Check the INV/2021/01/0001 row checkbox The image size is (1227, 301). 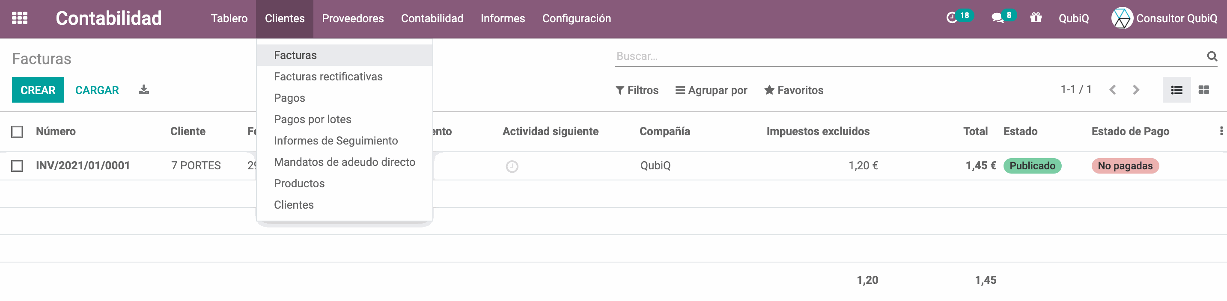[17, 166]
